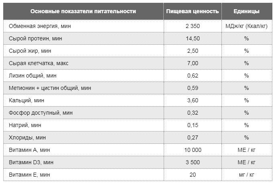Select the 14,50 protein value
Screen dimensions: 276x185
(x=193, y=39)
